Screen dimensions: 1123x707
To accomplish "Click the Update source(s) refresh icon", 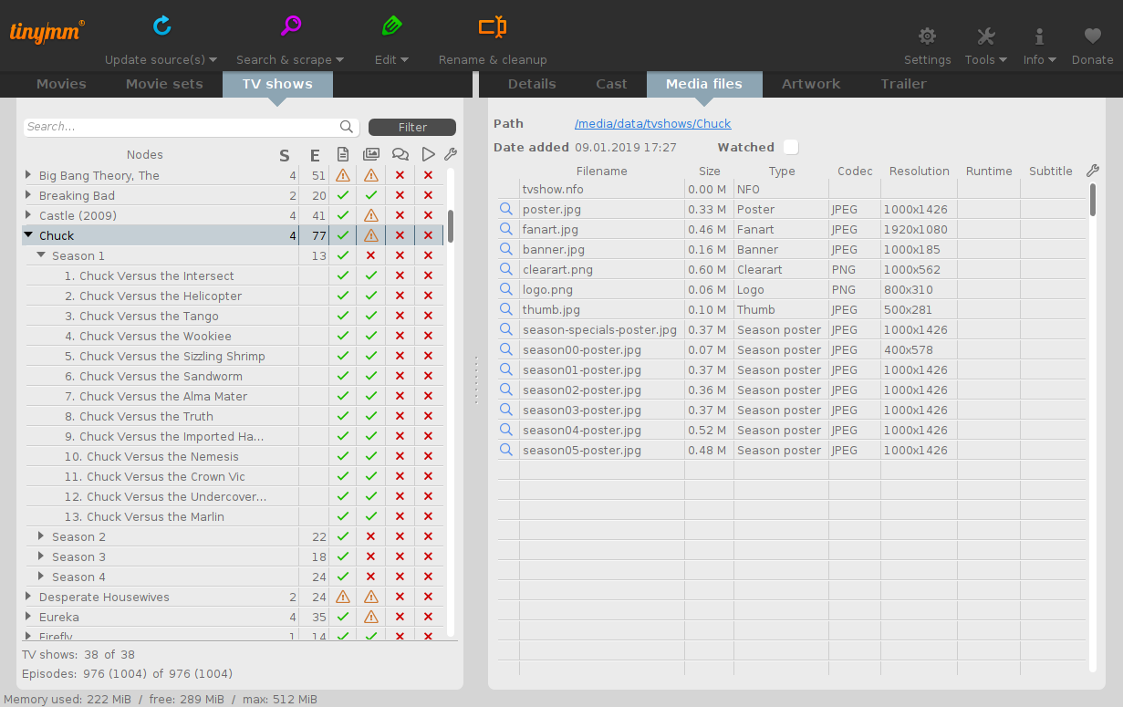I will (x=161, y=26).
